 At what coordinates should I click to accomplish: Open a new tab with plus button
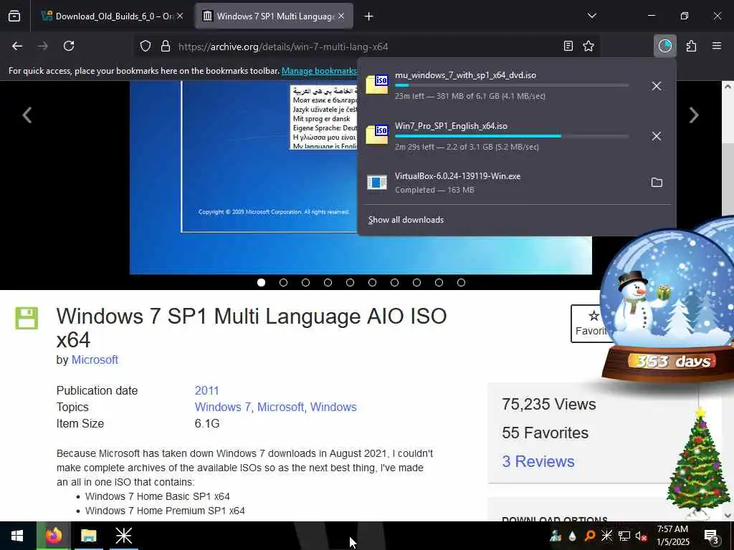(369, 16)
